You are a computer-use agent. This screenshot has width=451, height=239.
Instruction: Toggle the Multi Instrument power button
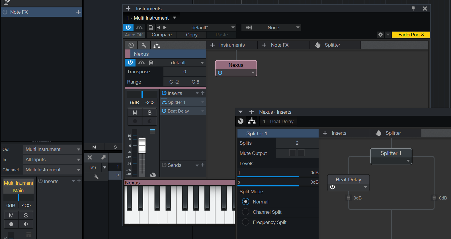tap(128, 28)
